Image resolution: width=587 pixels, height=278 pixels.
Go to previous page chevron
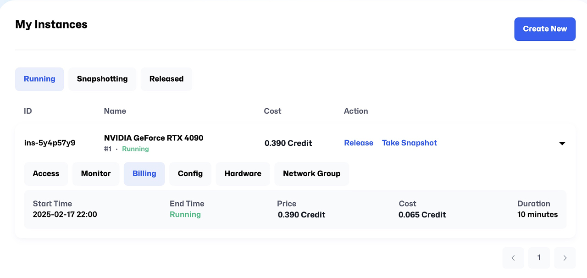(513, 258)
